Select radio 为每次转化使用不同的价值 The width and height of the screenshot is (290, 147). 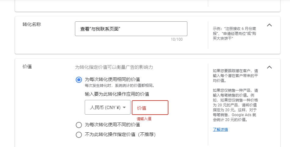tap(79, 125)
